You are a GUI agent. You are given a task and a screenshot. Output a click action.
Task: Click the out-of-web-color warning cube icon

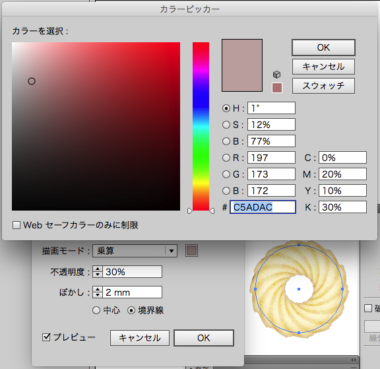point(277,75)
